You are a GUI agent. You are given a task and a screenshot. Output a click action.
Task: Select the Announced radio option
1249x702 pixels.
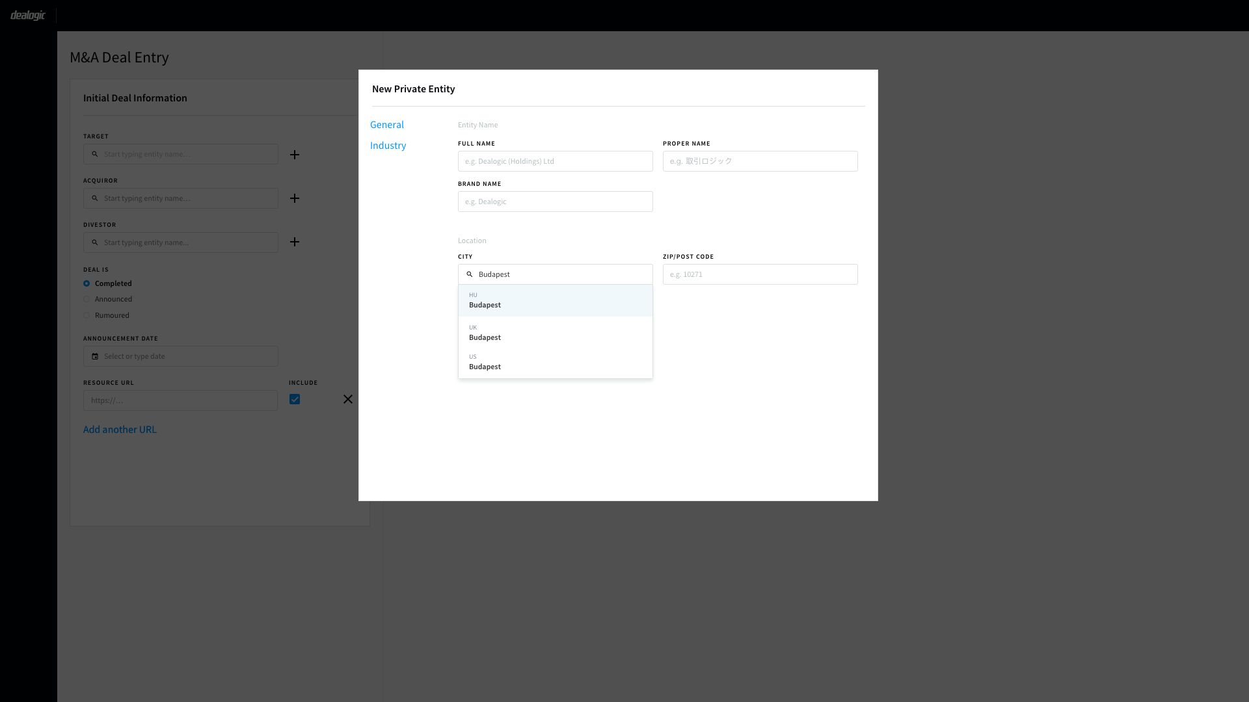[x=87, y=300]
